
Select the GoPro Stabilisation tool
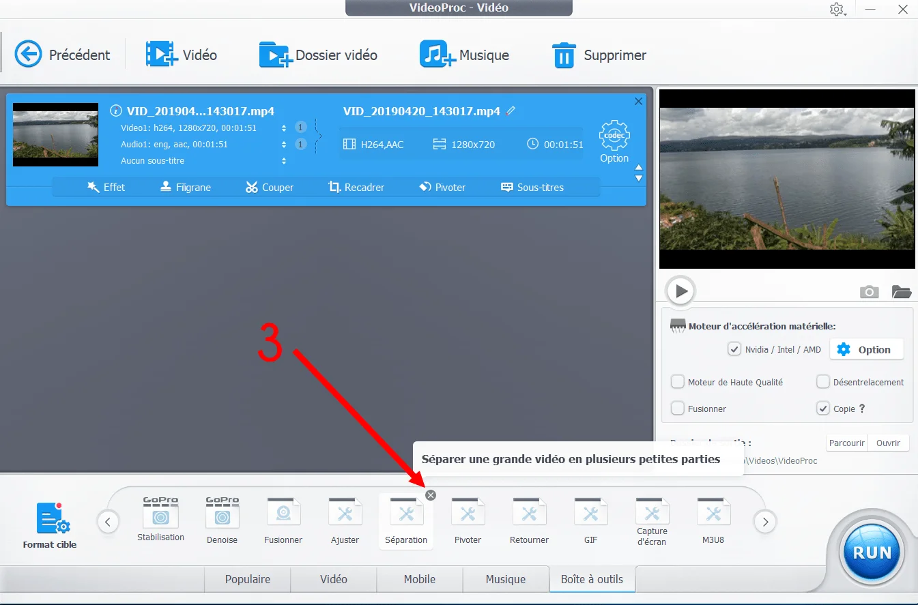pos(160,518)
